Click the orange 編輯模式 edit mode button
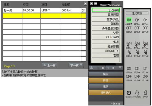Screen dimensions: 152x106 point(106,93)
